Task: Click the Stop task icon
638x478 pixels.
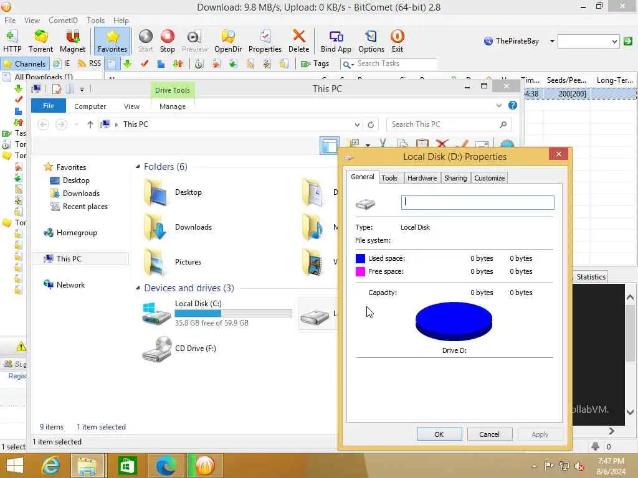Action: [167, 41]
